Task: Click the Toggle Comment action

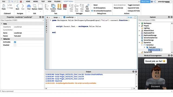Action: point(134,5)
